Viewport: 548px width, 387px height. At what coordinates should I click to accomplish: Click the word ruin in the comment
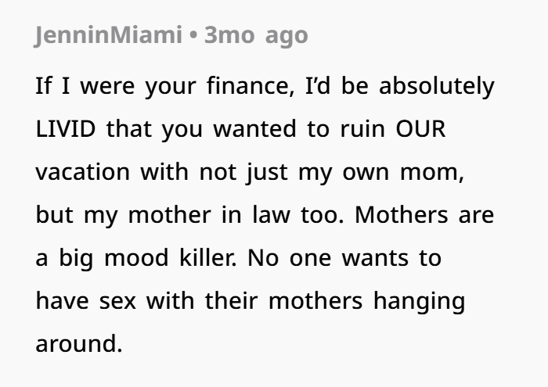pos(362,129)
